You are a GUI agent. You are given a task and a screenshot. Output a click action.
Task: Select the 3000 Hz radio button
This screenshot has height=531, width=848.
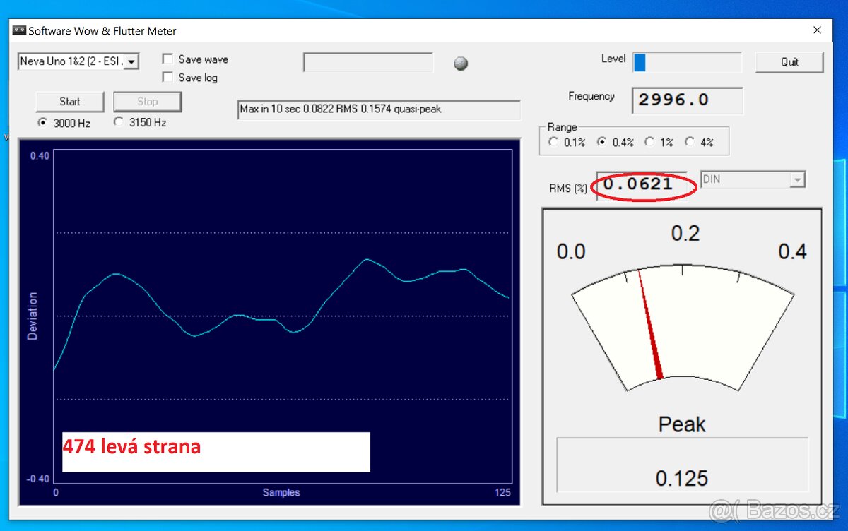43,122
